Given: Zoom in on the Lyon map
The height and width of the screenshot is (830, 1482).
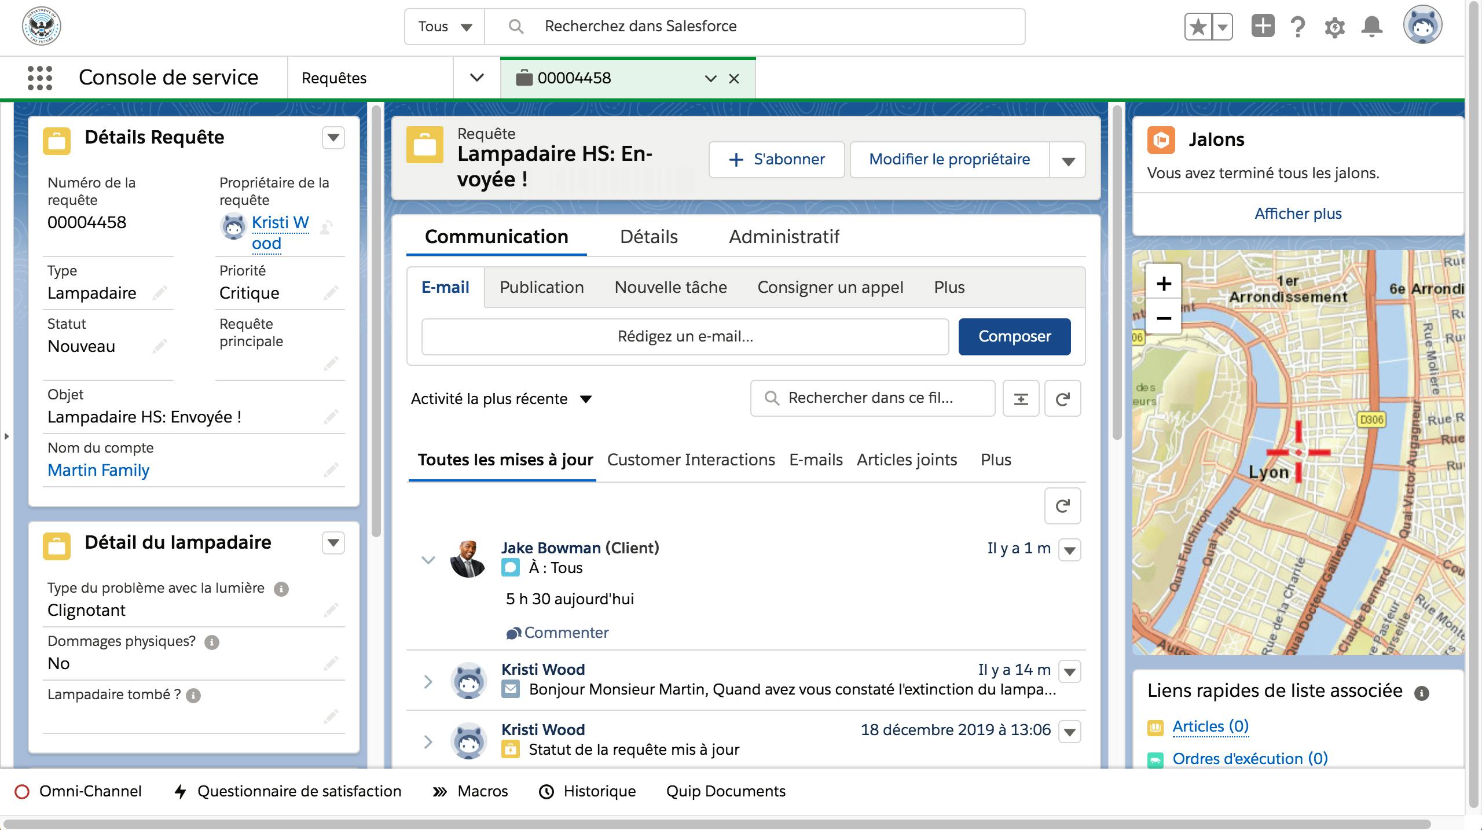Looking at the screenshot, I should pyautogui.click(x=1164, y=284).
